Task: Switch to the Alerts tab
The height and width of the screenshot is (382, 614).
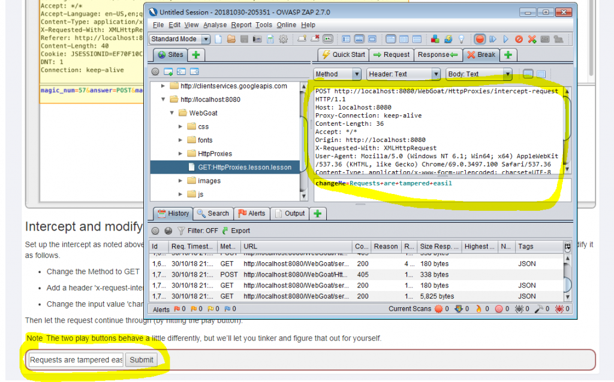Action: 251,214
